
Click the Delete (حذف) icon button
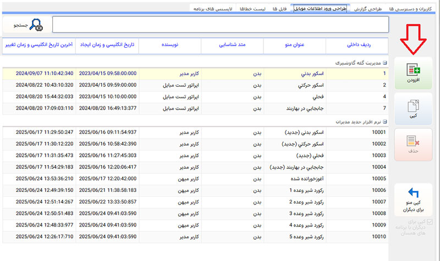pos(413,144)
